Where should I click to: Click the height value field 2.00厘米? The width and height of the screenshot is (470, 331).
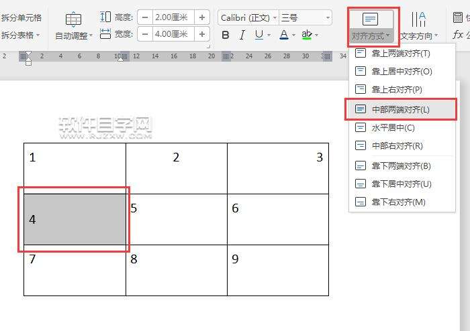(173, 17)
